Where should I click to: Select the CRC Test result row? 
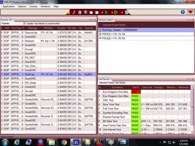[x=145, y=100]
